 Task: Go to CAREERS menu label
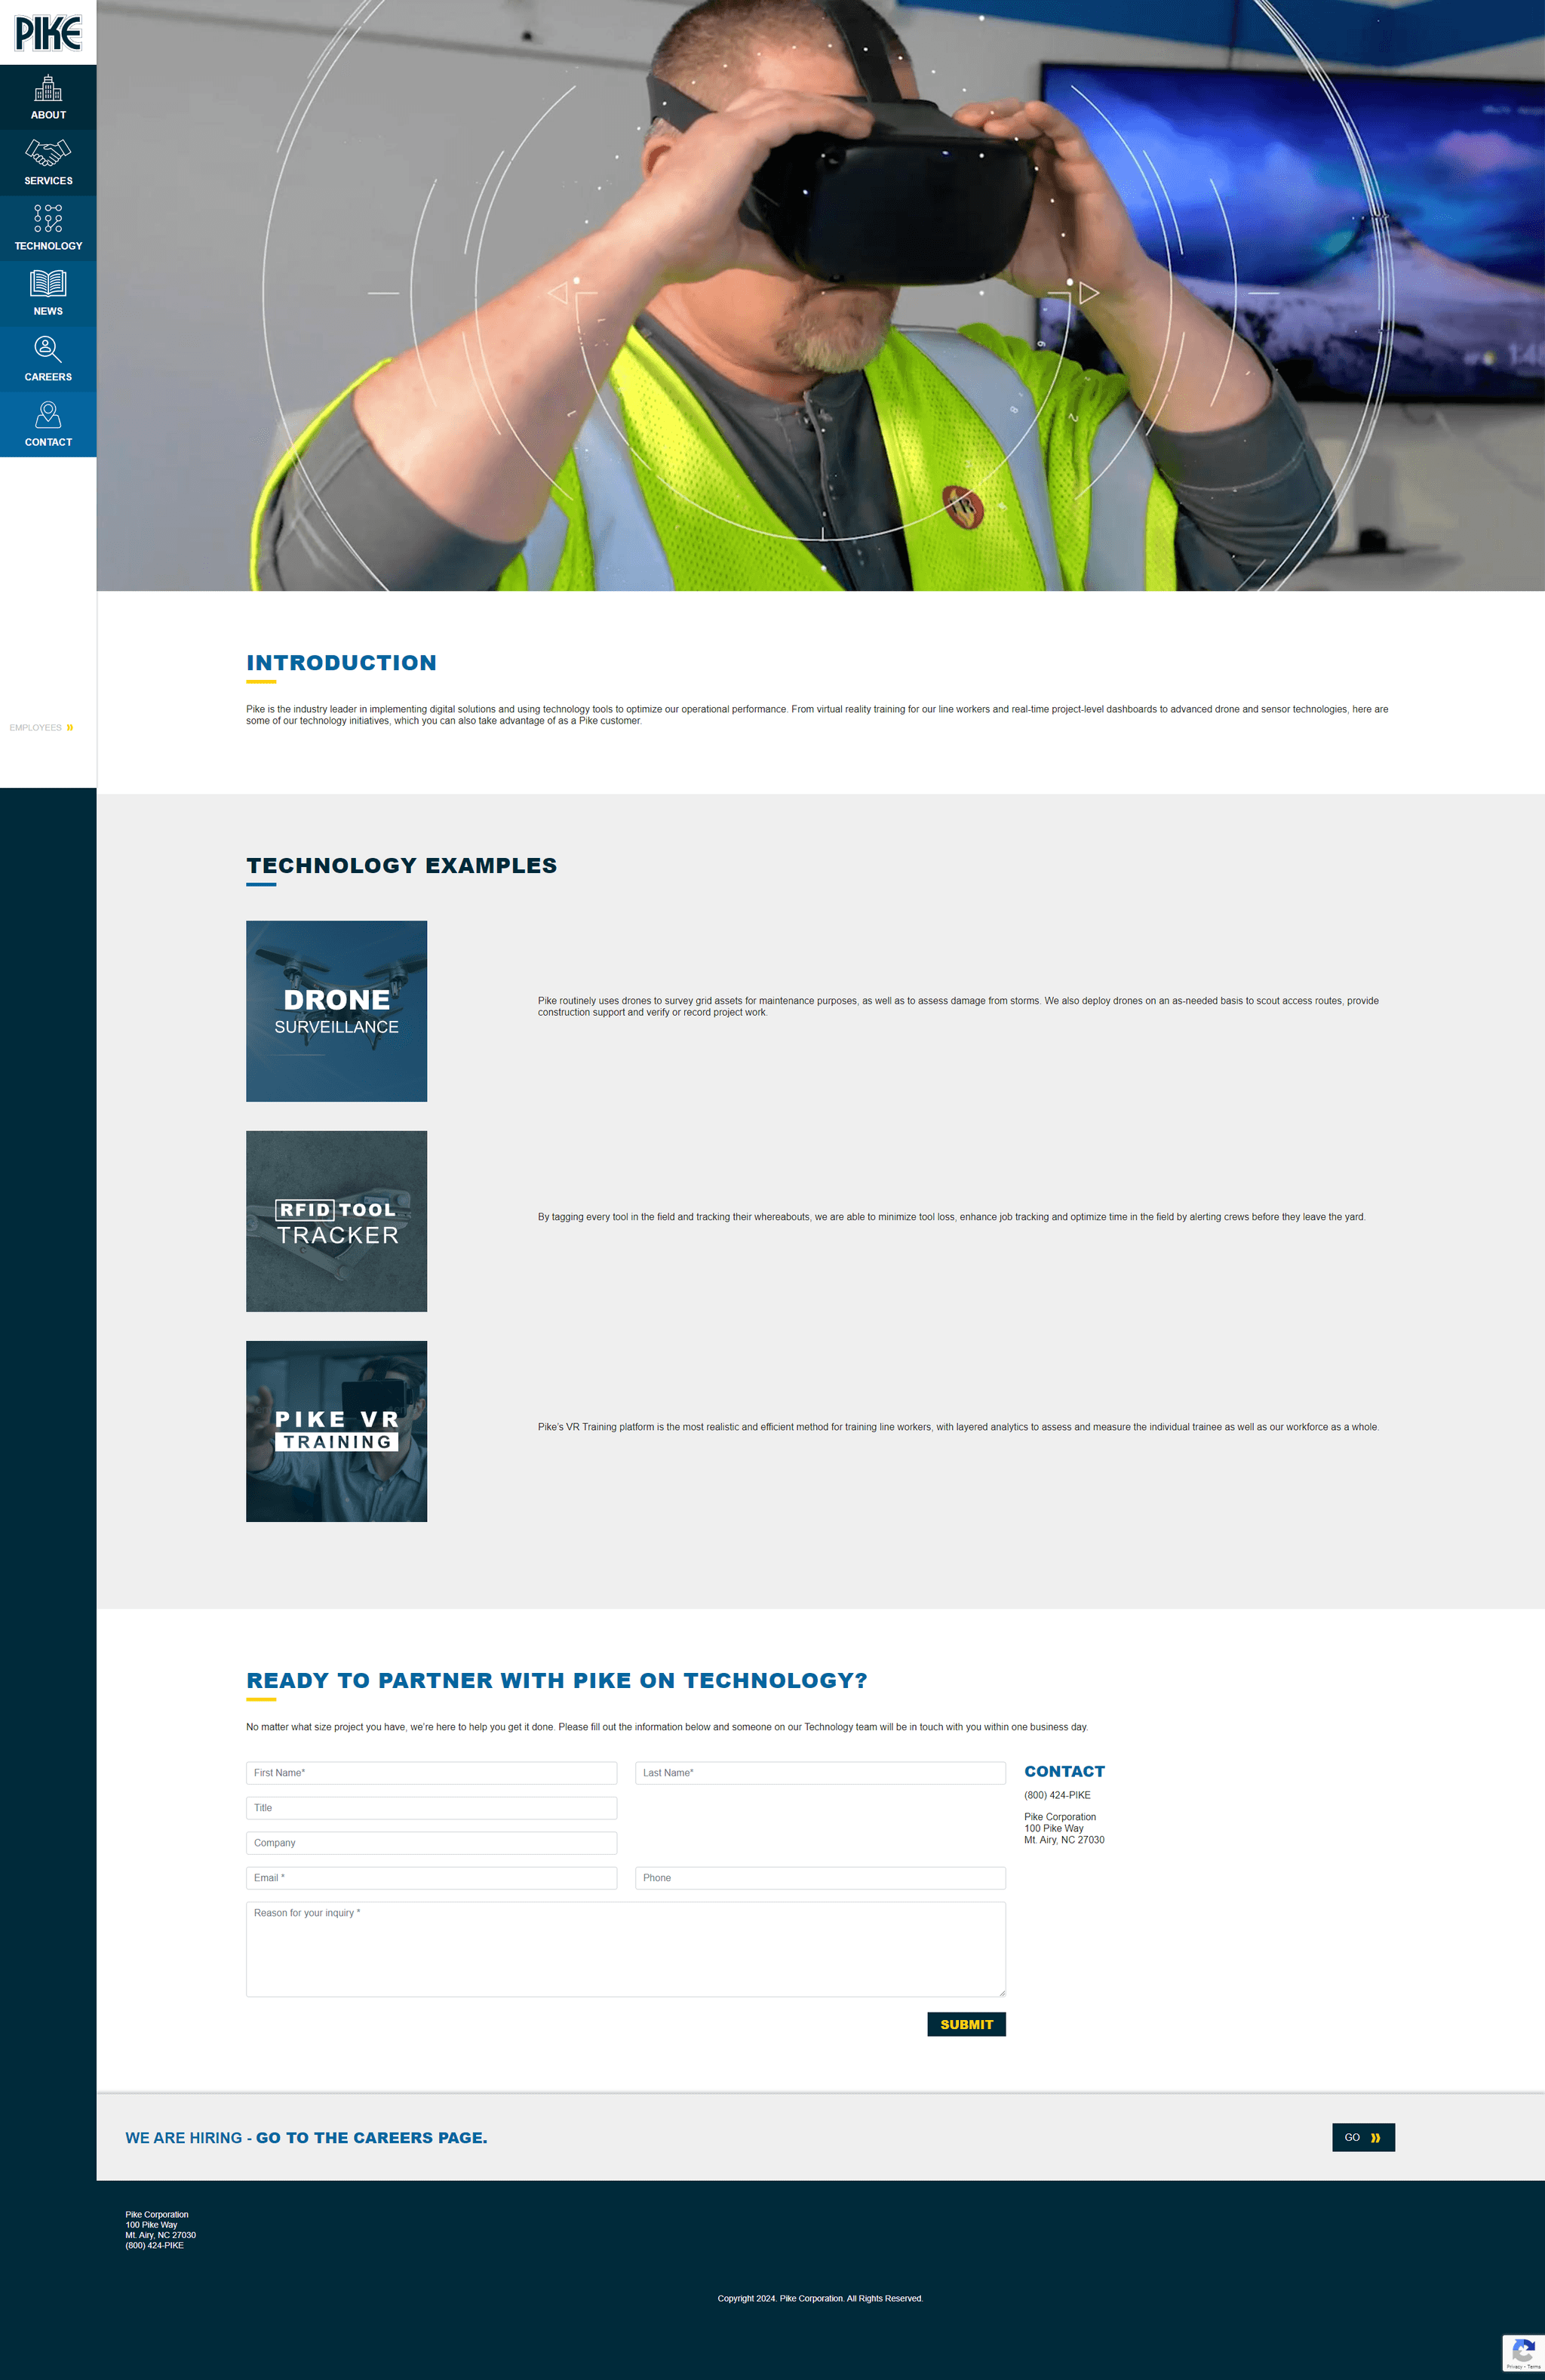pyautogui.click(x=48, y=377)
